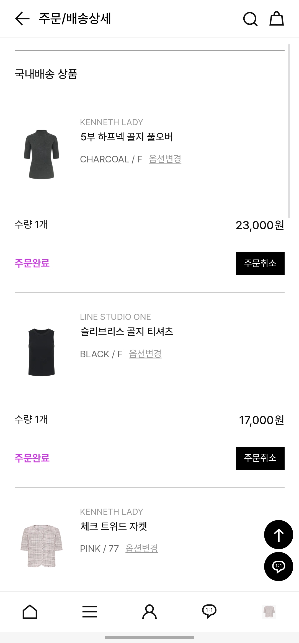Screen dimensions: 299x643
Task: Cancel the 슬리브리스 골지 티셔츠 order
Action: pyautogui.click(x=260, y=458)
